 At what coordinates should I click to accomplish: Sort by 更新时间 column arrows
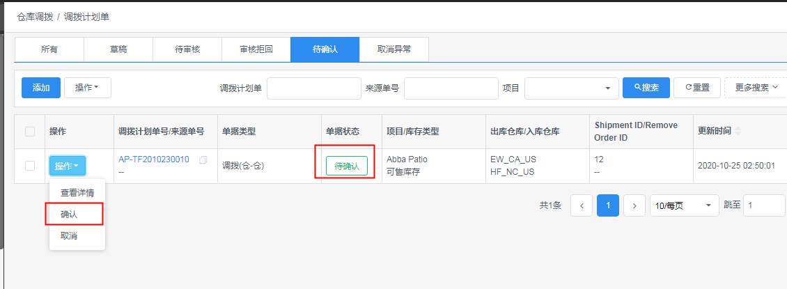pyautogui.click(x=738, y=132)
